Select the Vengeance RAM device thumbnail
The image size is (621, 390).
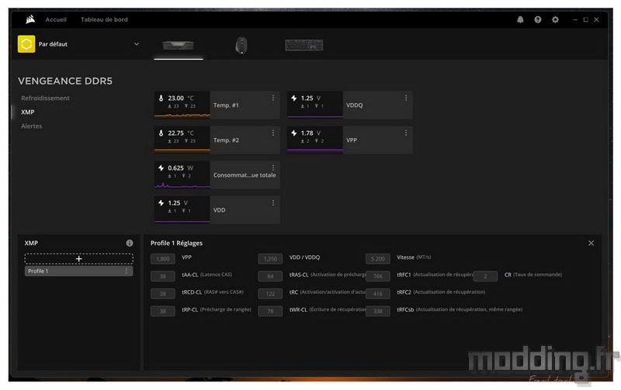point(179,45)
